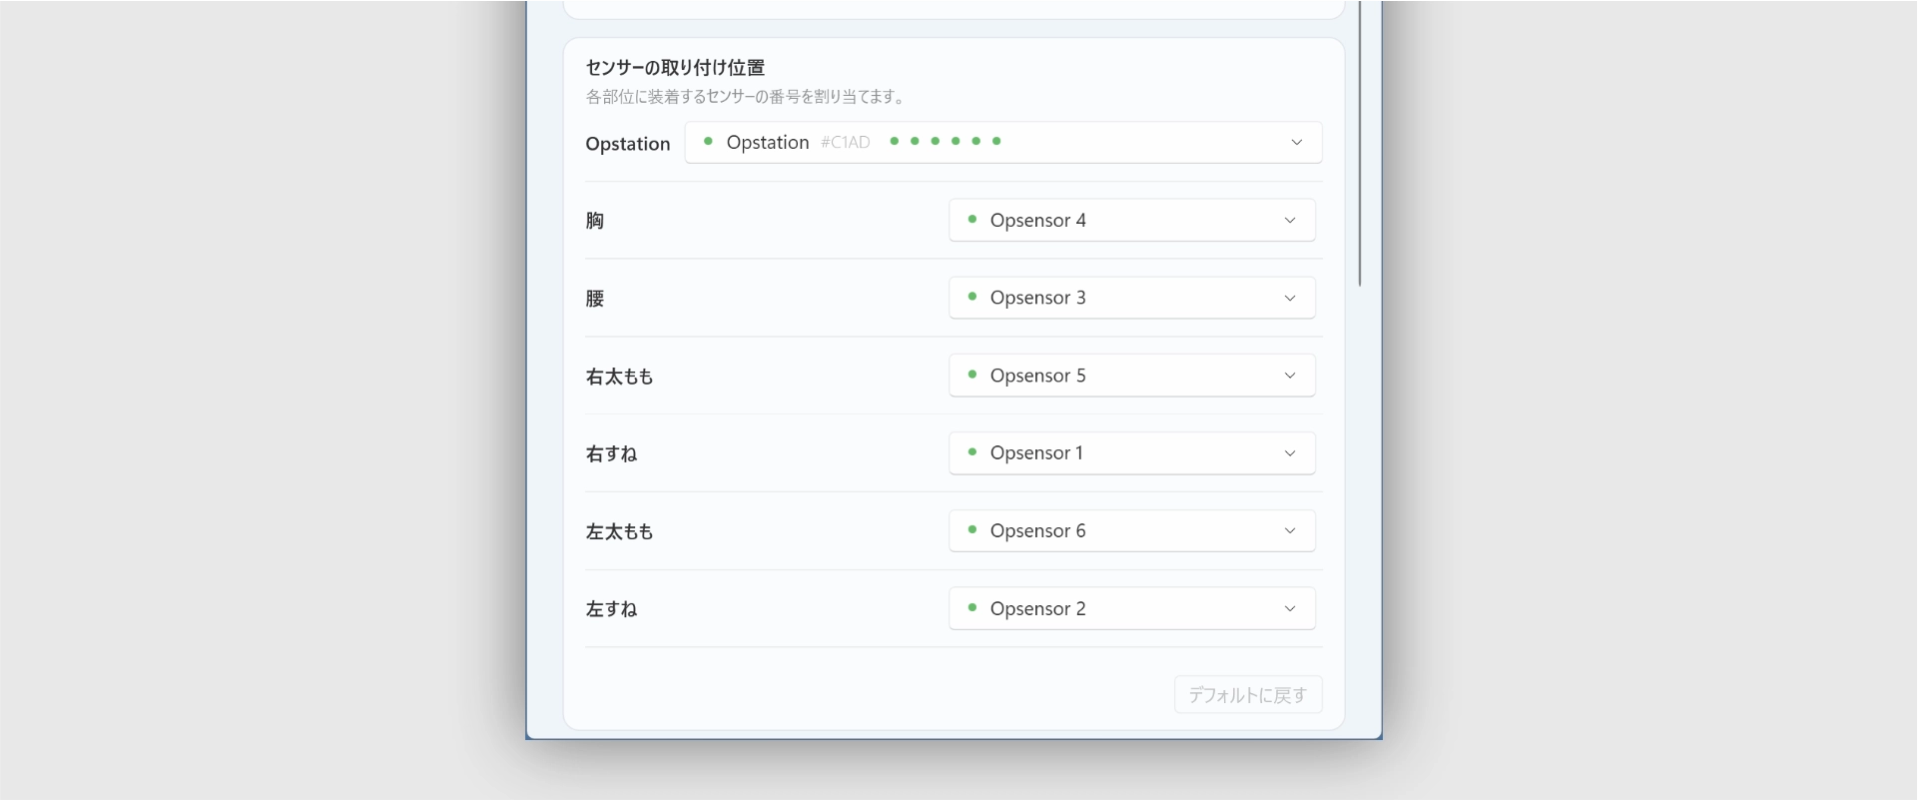Image resolution: width=1918 pixels, height=800 pixels.
Task: Click the デフォルトに戻す button
Action: click(1248, 695)
